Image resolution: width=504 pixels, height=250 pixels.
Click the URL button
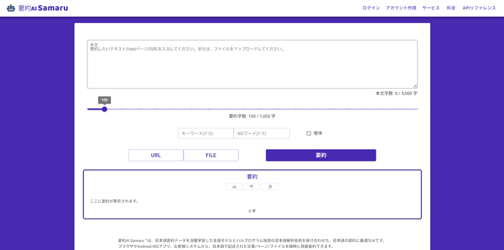click(x=156, y=155)
